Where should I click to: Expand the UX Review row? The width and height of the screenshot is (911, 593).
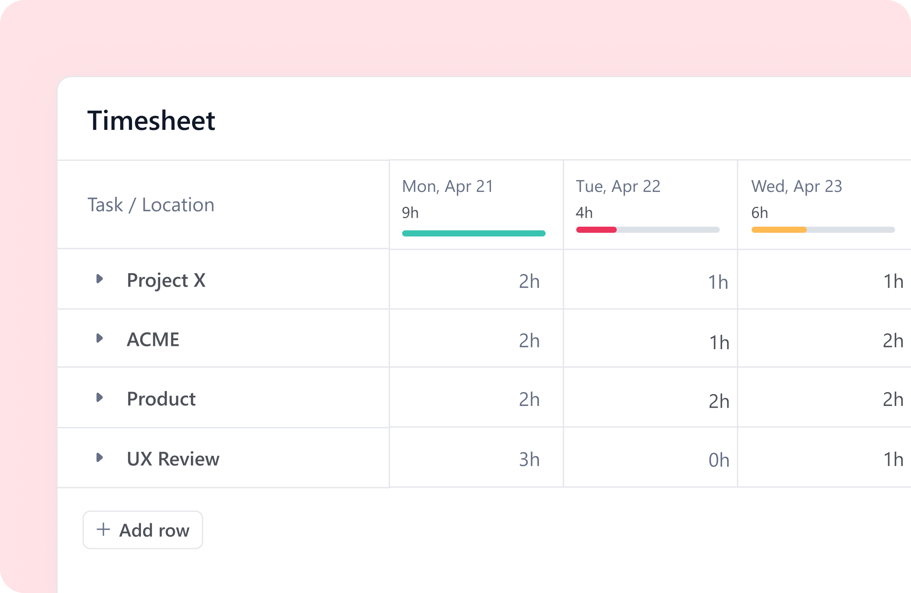tap(99, 458)
